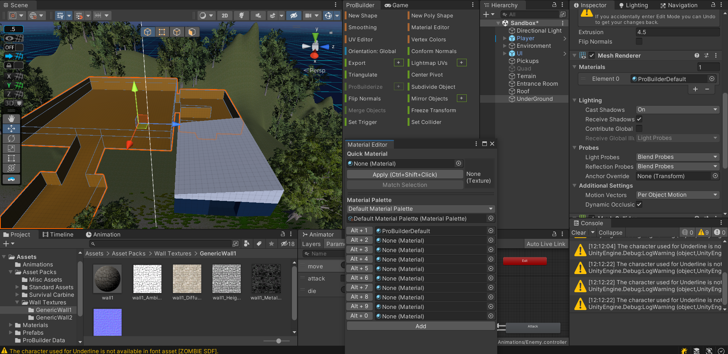
Task: Click the Extrusion value field
Action: point(678,32)
